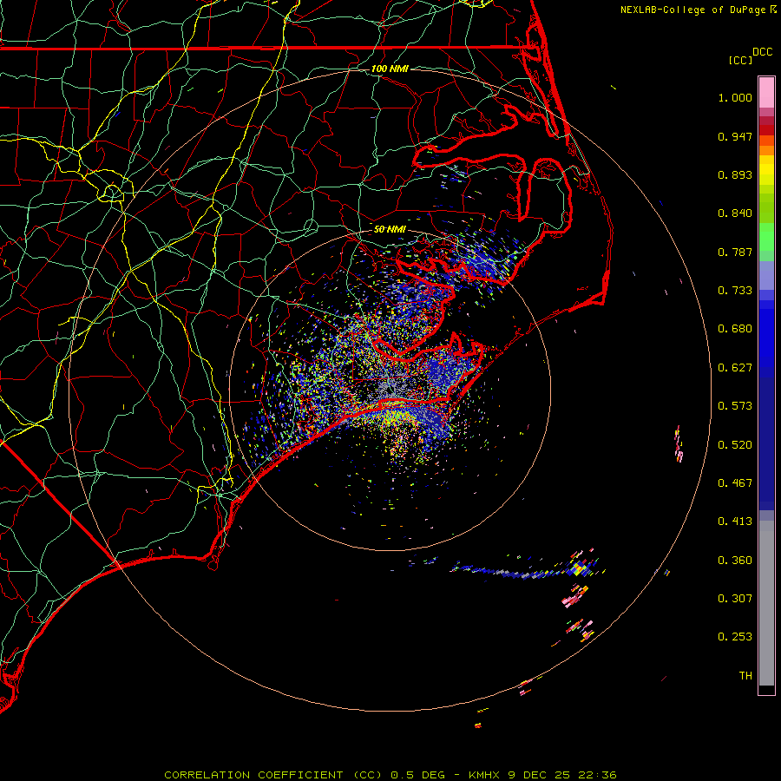Click the 0.413 color scale value
This screenshot has height=781, width=781.
coord(735,522)
